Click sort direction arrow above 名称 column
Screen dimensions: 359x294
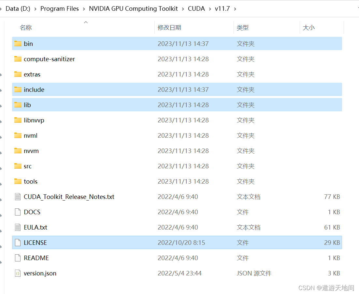[x=86, y=22]
